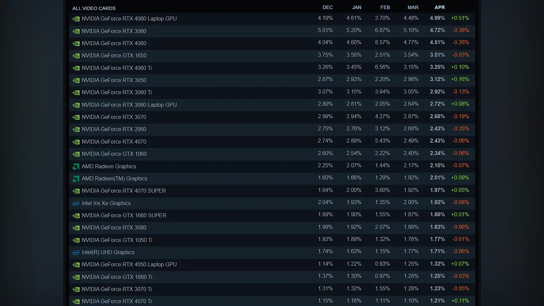The width and height of the screenshot is (544, 306).
Task: Click the Intel logo beside Iris Xe Graphics
Action: pyautogui.click(x=76, y=204)
